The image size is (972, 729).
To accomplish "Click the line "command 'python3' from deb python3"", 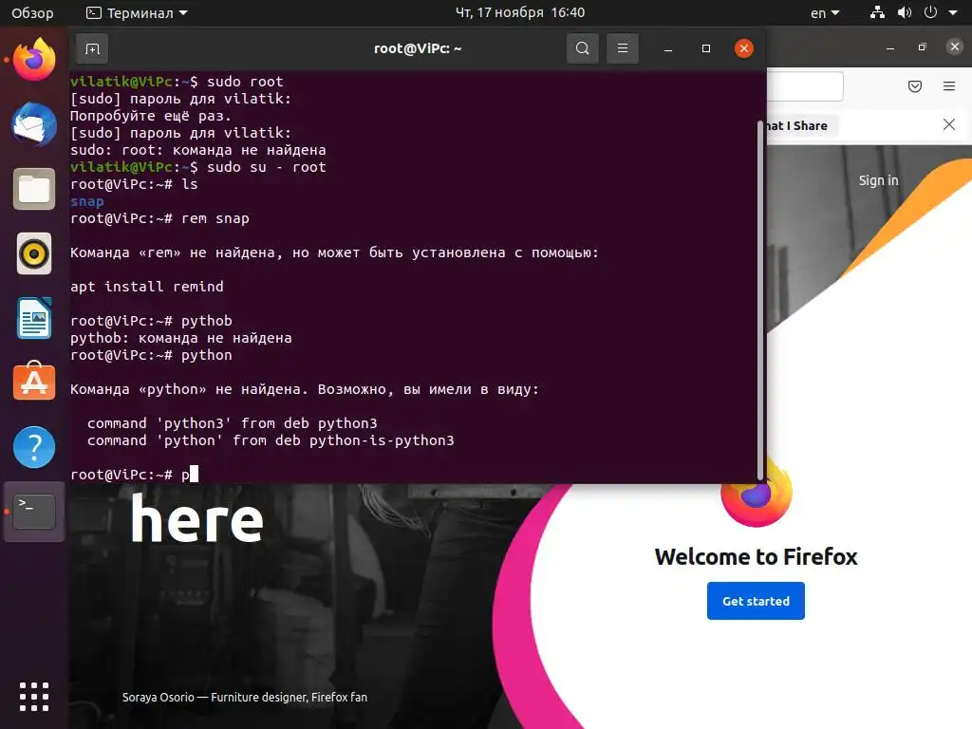I will click(232, 423).
